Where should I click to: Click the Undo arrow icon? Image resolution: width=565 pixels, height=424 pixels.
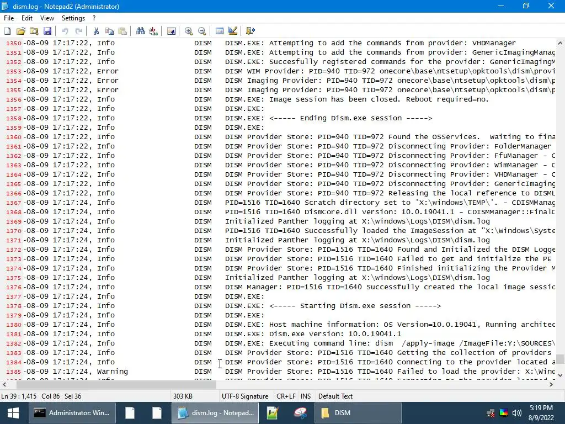(65, 31)
